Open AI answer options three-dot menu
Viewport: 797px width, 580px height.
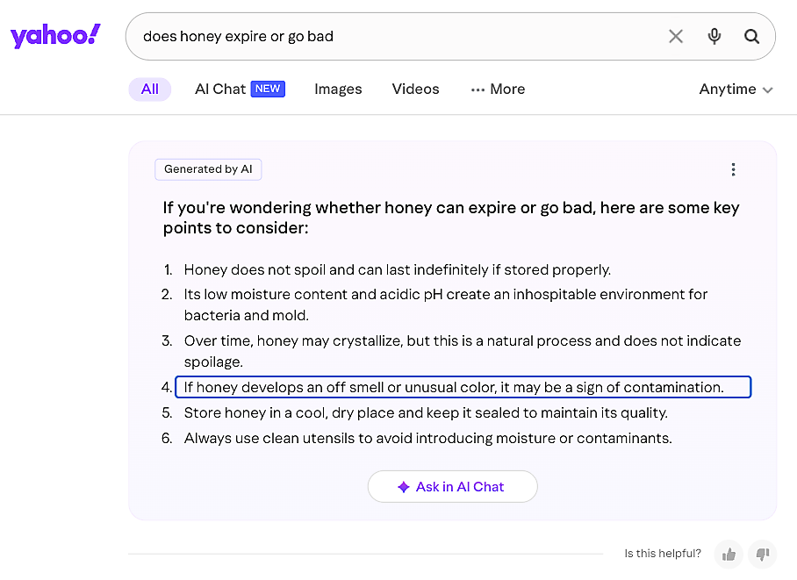point(733,169)
